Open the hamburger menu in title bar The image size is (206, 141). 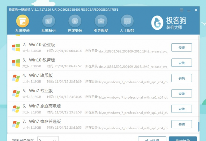coord(182,10)
